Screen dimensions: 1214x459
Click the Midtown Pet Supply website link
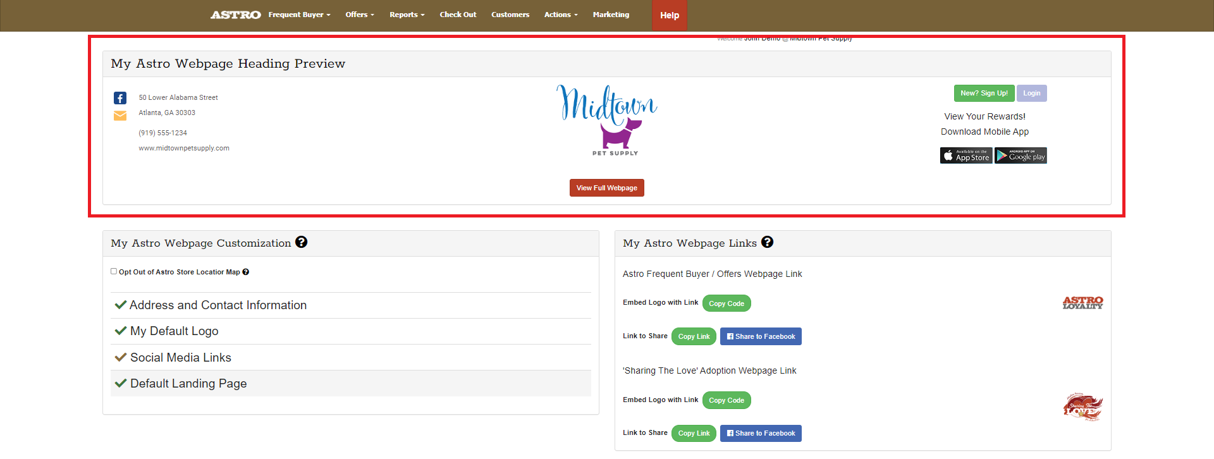(184, 148)
